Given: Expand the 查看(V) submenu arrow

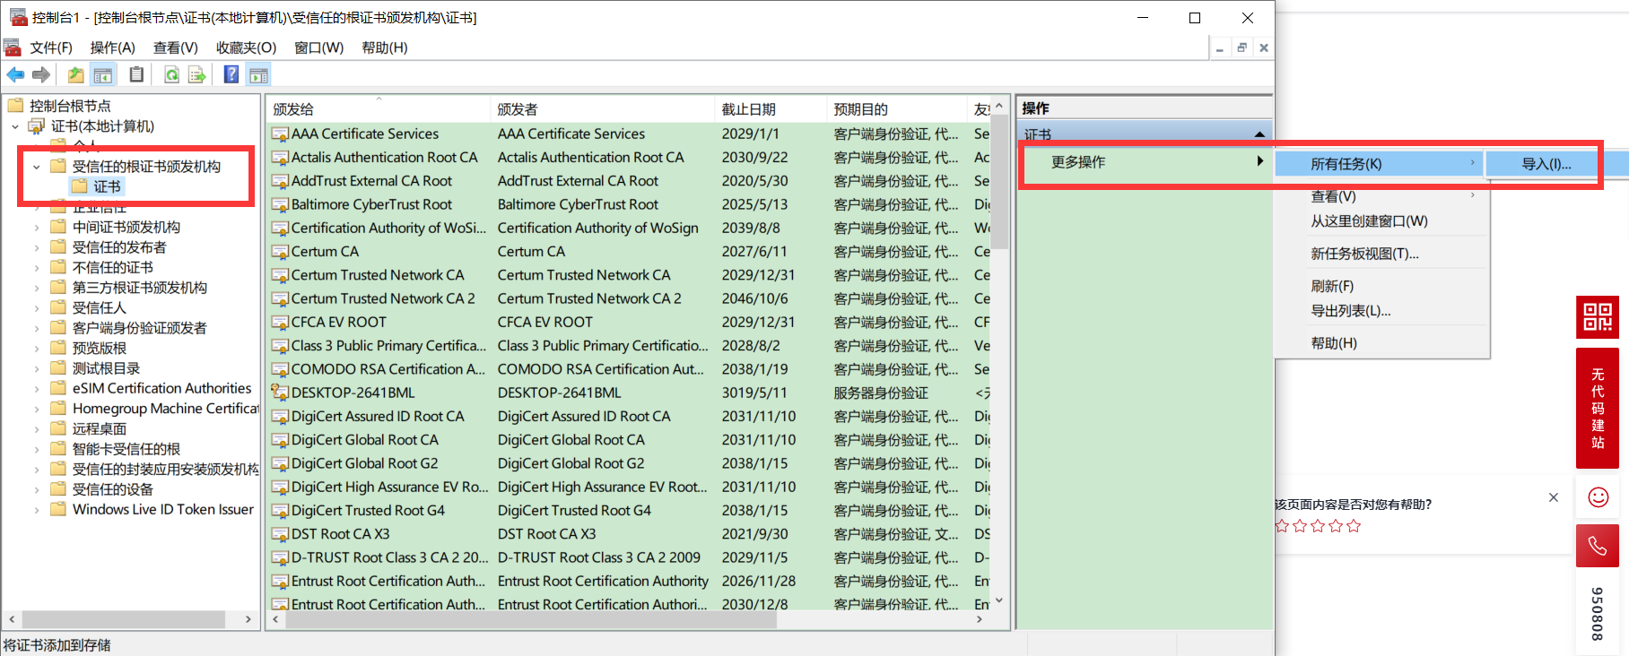Looking at the screenshot, I should [x=1472, y=195].
